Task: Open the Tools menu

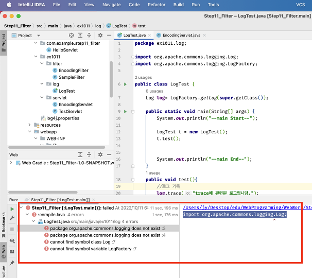Action: click(213, 5)
